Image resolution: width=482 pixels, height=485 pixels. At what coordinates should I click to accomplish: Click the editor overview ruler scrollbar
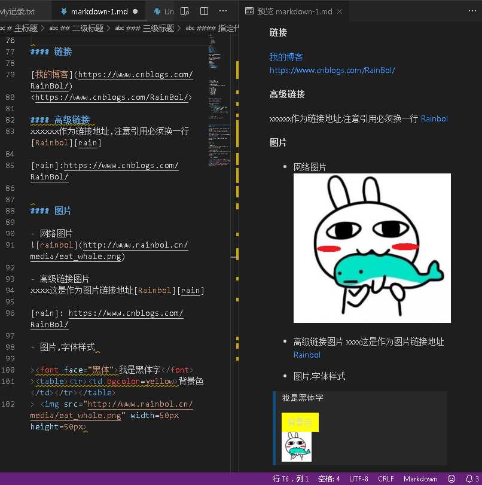[237, 253]
